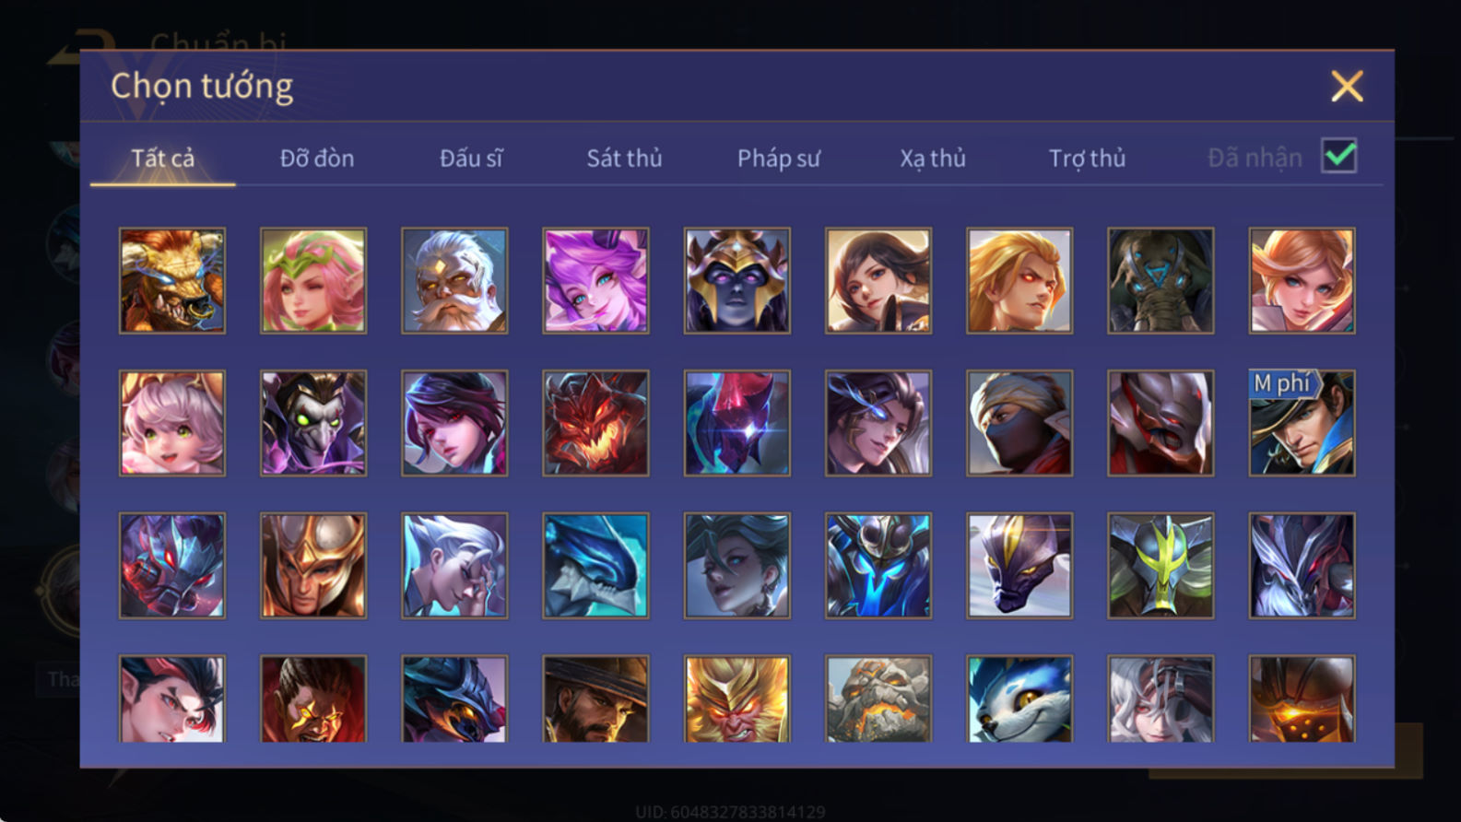Select the masked ninja hero with headwrap
This screenshot has height=822, width=1461.
[x=1019, y=423]
